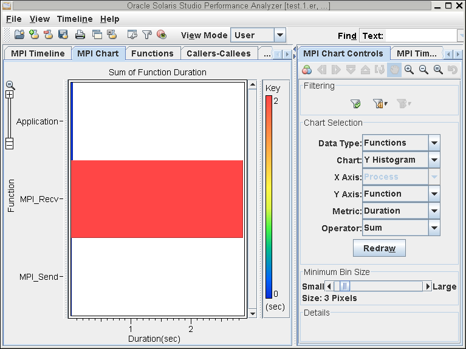The width and height of the screenshot is (466, 349).
Task: Apply filter with green check funnel
Action: (x=355, y=104)
